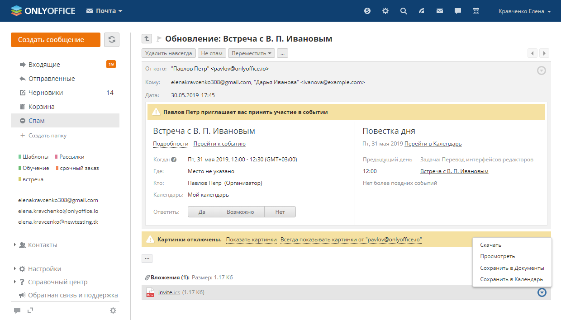Open the search magnifier icon in header
Viewport: 561px width, 320px height.
click(404, 11)
